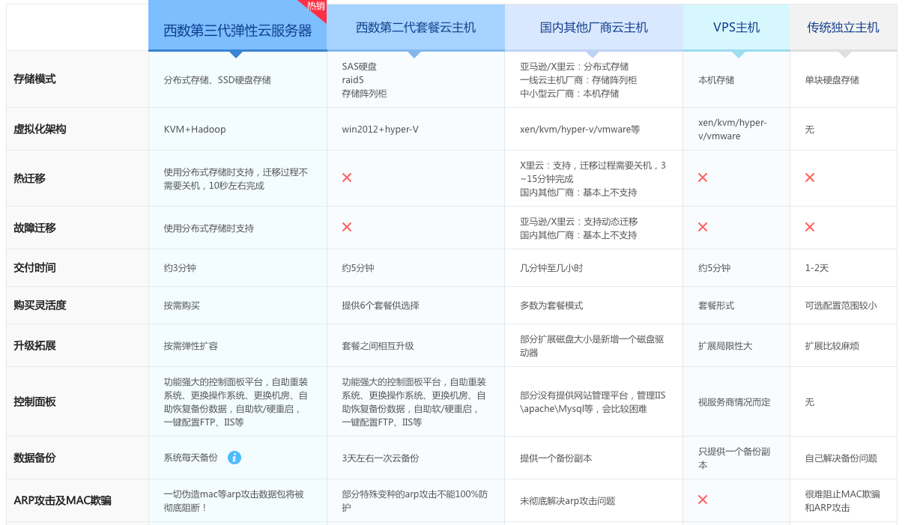Screen dimensions: 905x525
Task: Click the info icon beside 系统每天备份
Action: (234, 457)
